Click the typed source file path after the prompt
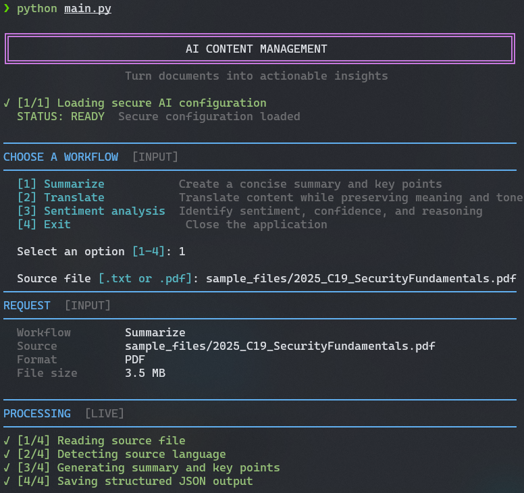Screen dimensions: 524x493 361,278
